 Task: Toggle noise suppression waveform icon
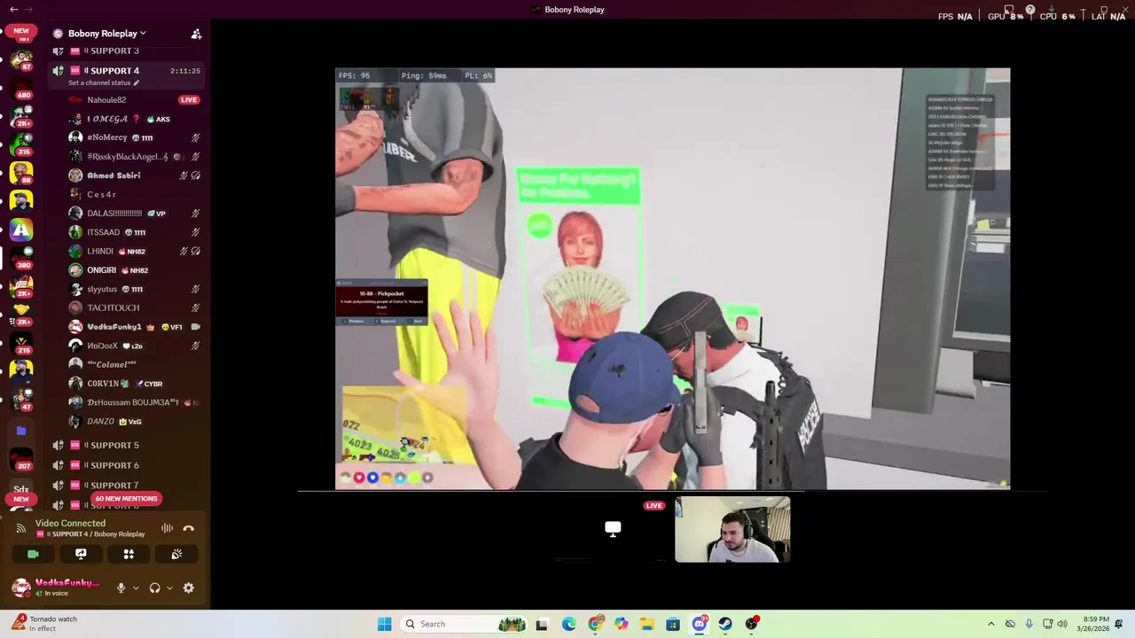pyautogui.click(x=167, y=528)
